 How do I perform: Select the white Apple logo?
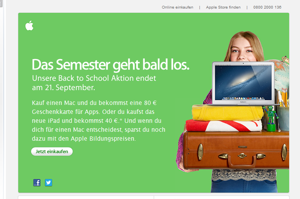point(29,26)
